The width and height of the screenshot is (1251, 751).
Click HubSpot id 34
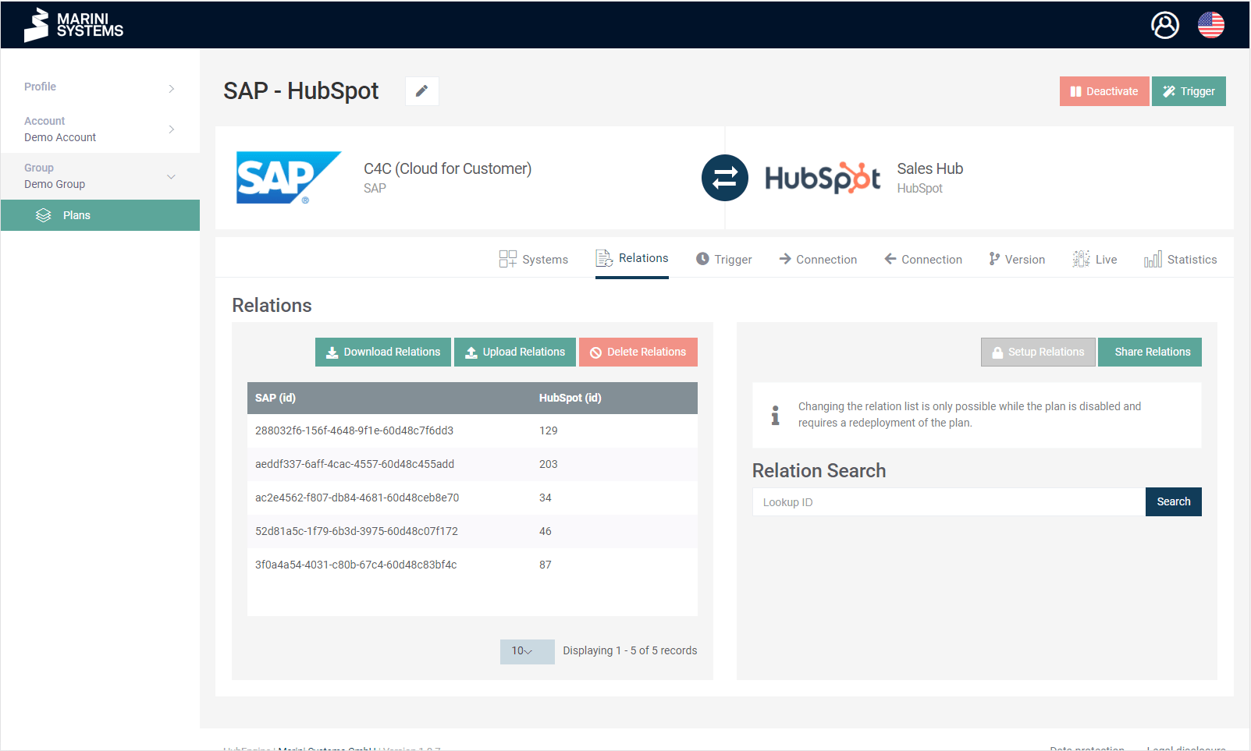[x=546, y=498]
